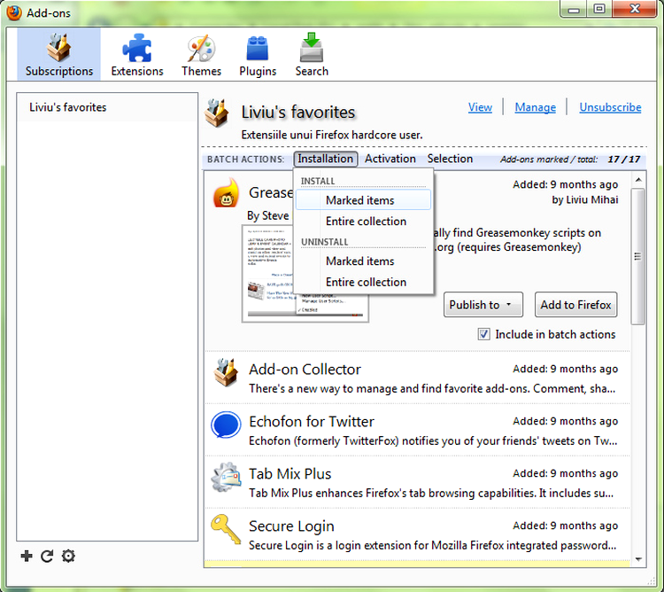Click the Add to Firefox button

575,304
